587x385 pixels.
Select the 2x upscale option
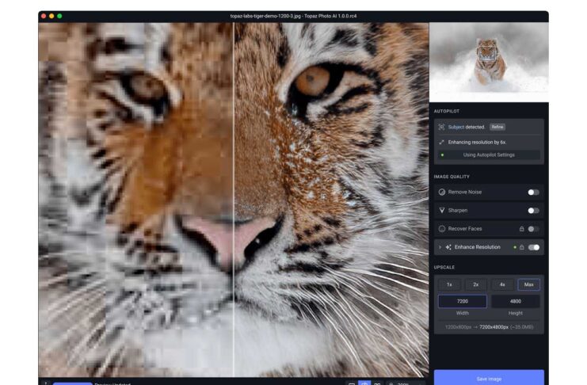pyautogui.click(x=476, y=284)
